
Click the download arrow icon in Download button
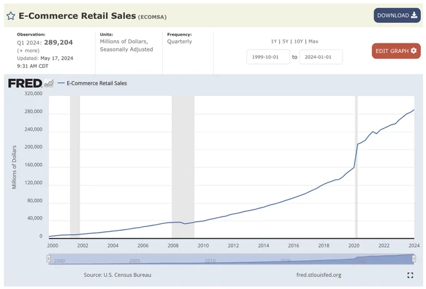click(x=414, y=15)
